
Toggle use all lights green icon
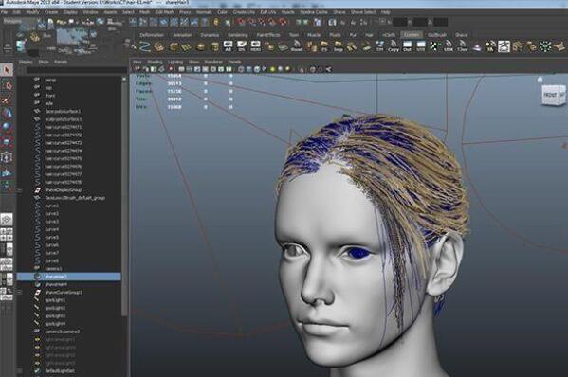coord(272,69)
